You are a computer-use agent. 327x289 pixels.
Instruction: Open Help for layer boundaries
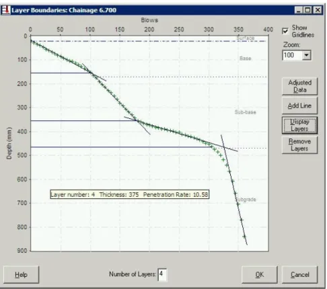[21, 275]
